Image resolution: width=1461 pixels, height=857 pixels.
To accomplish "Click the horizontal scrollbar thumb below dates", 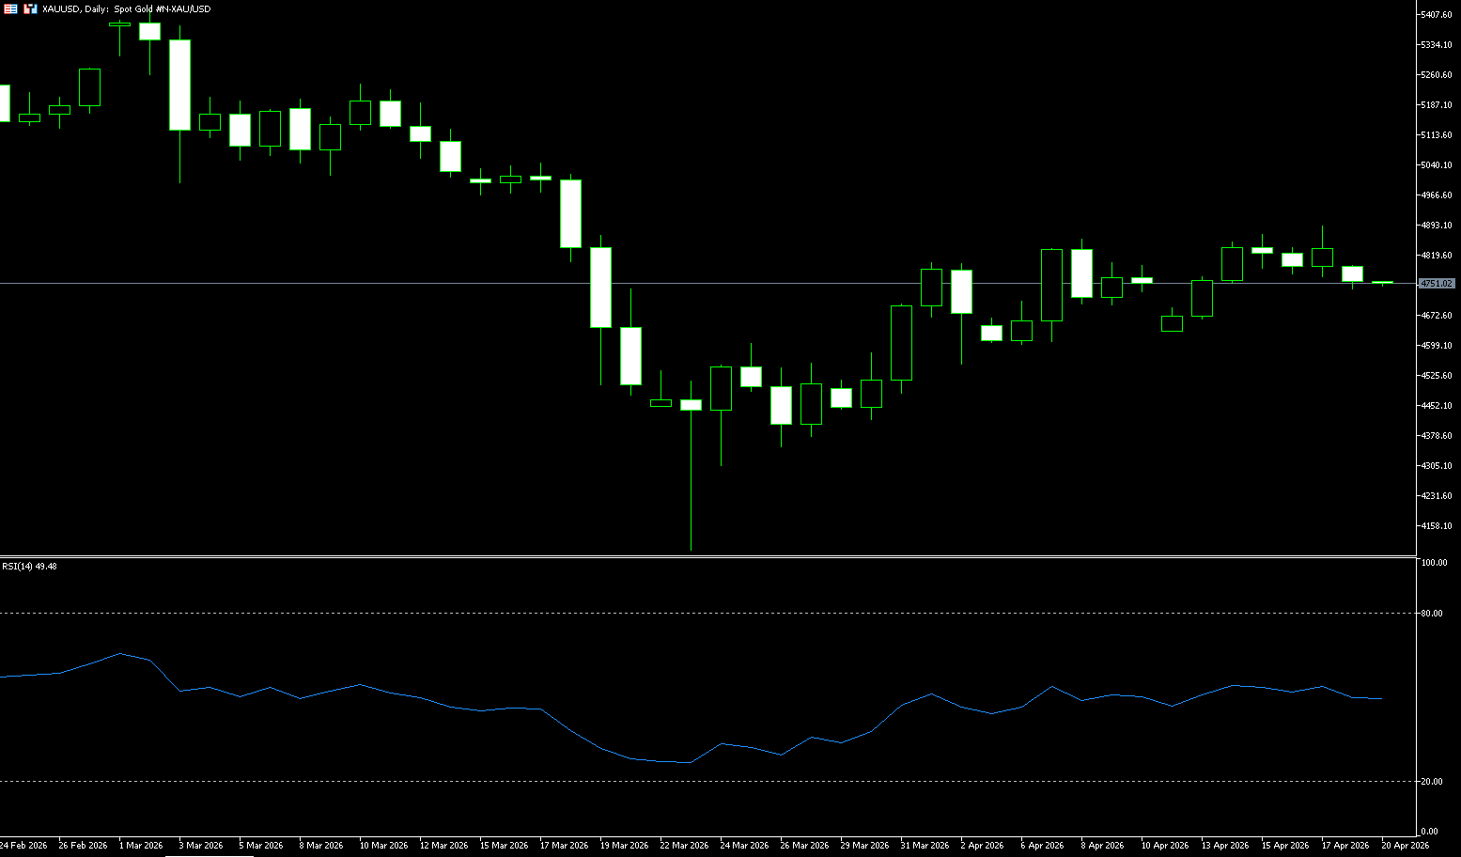I will click(209, 855).
